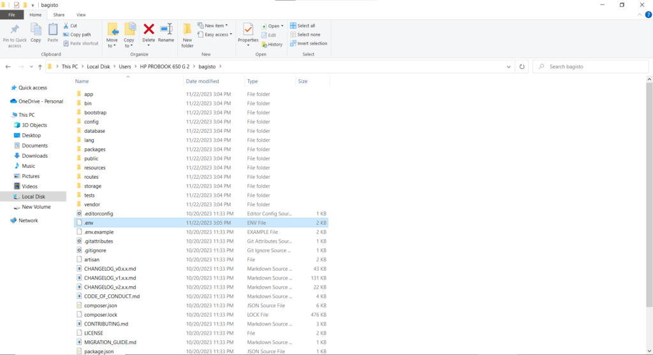Expand the Easy access dropdown
Viewport: 653px width, 355px height.
tap(214, 34)
